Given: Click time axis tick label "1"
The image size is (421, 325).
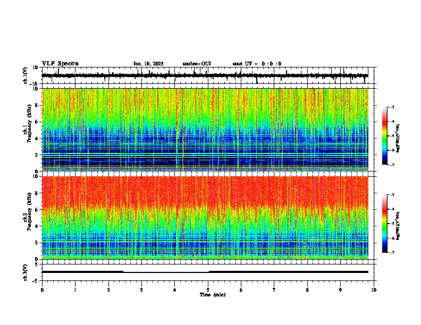Looking at the screenshot, I should [x=75, y=290].
